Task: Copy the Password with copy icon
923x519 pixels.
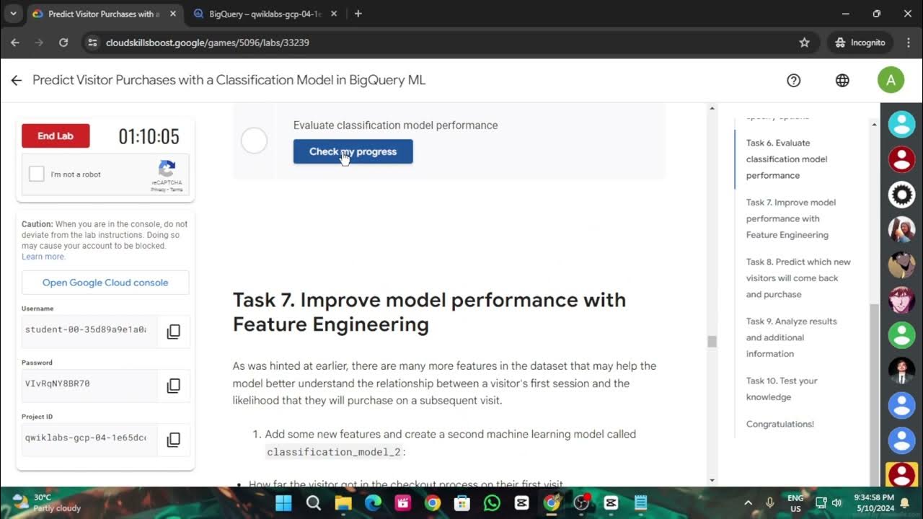Action: click(173, 386)
